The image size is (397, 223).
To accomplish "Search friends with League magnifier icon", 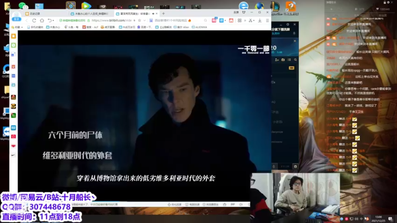I will (295, 59).
